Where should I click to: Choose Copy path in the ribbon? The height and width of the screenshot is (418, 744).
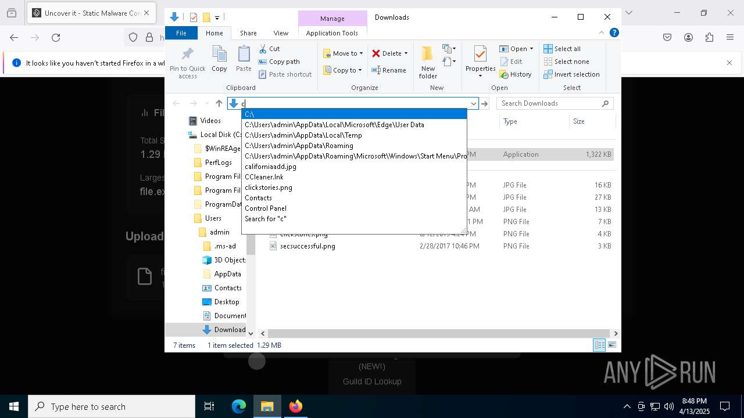tap(279, 62)
